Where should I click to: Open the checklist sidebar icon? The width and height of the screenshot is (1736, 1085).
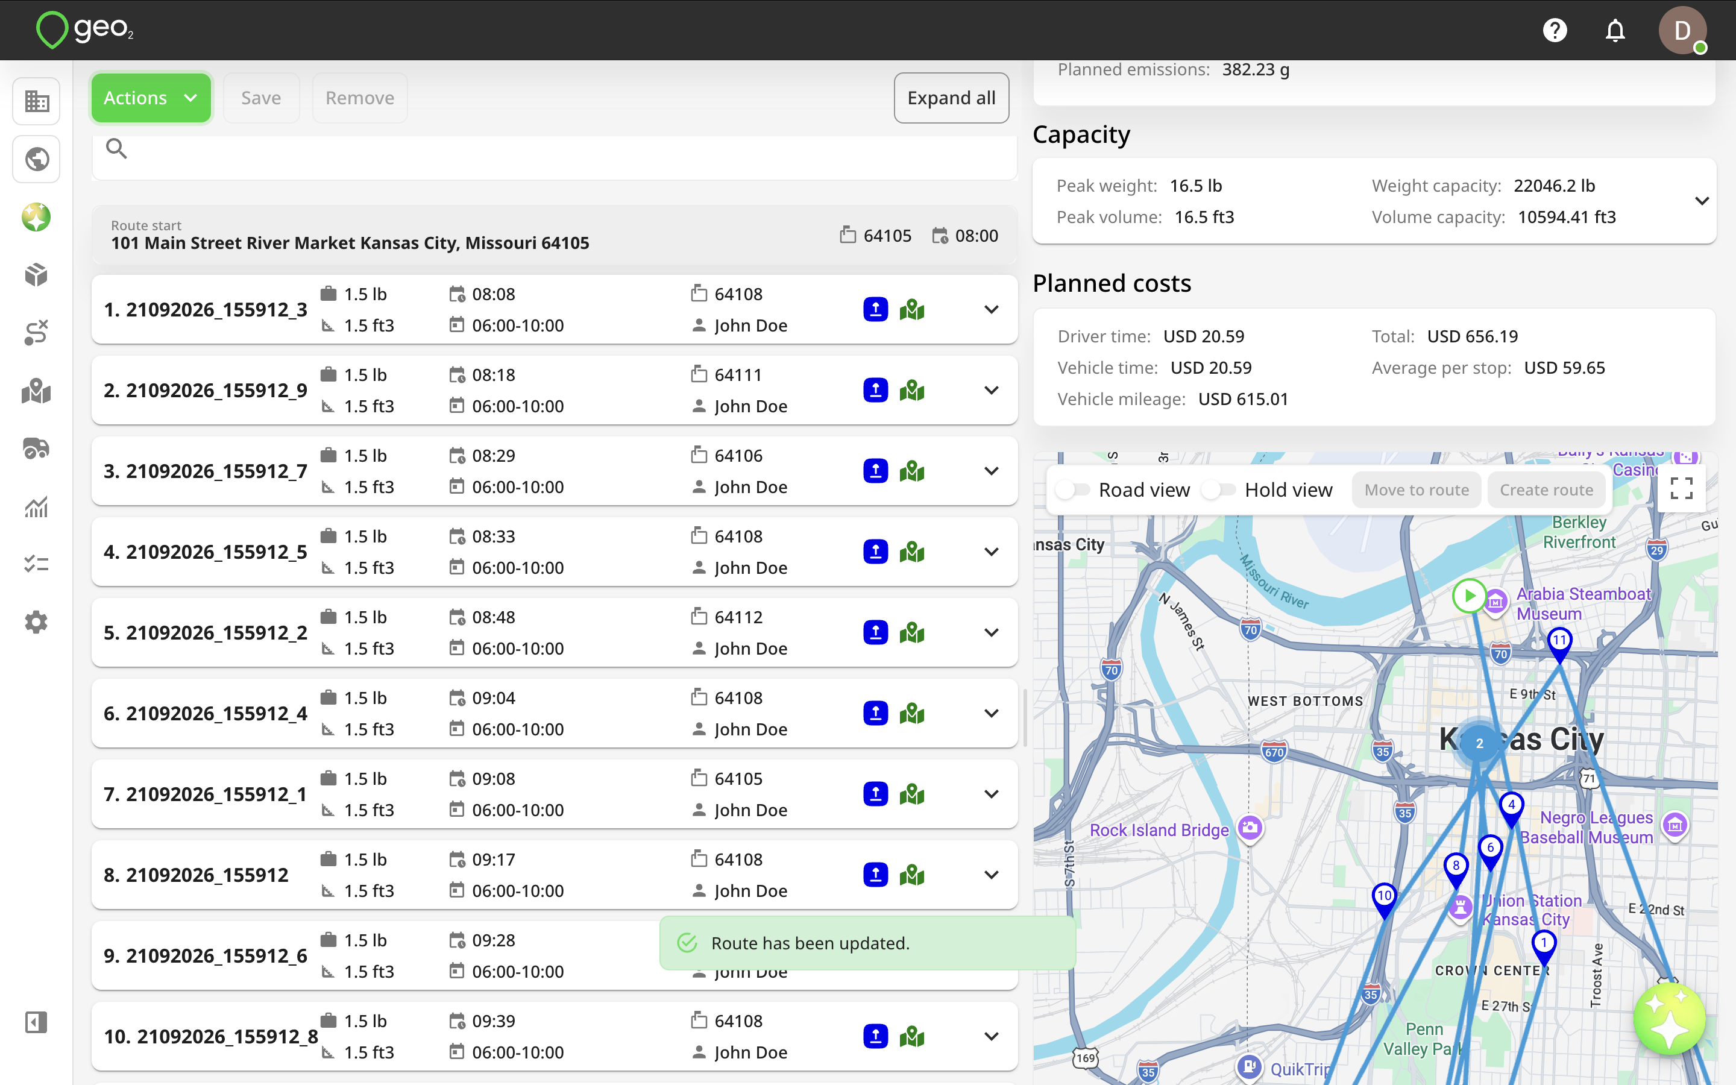coord(37,564)
